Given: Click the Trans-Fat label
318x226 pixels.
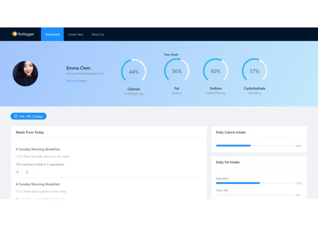Looking at the screenshot, I should coord(222,190).
